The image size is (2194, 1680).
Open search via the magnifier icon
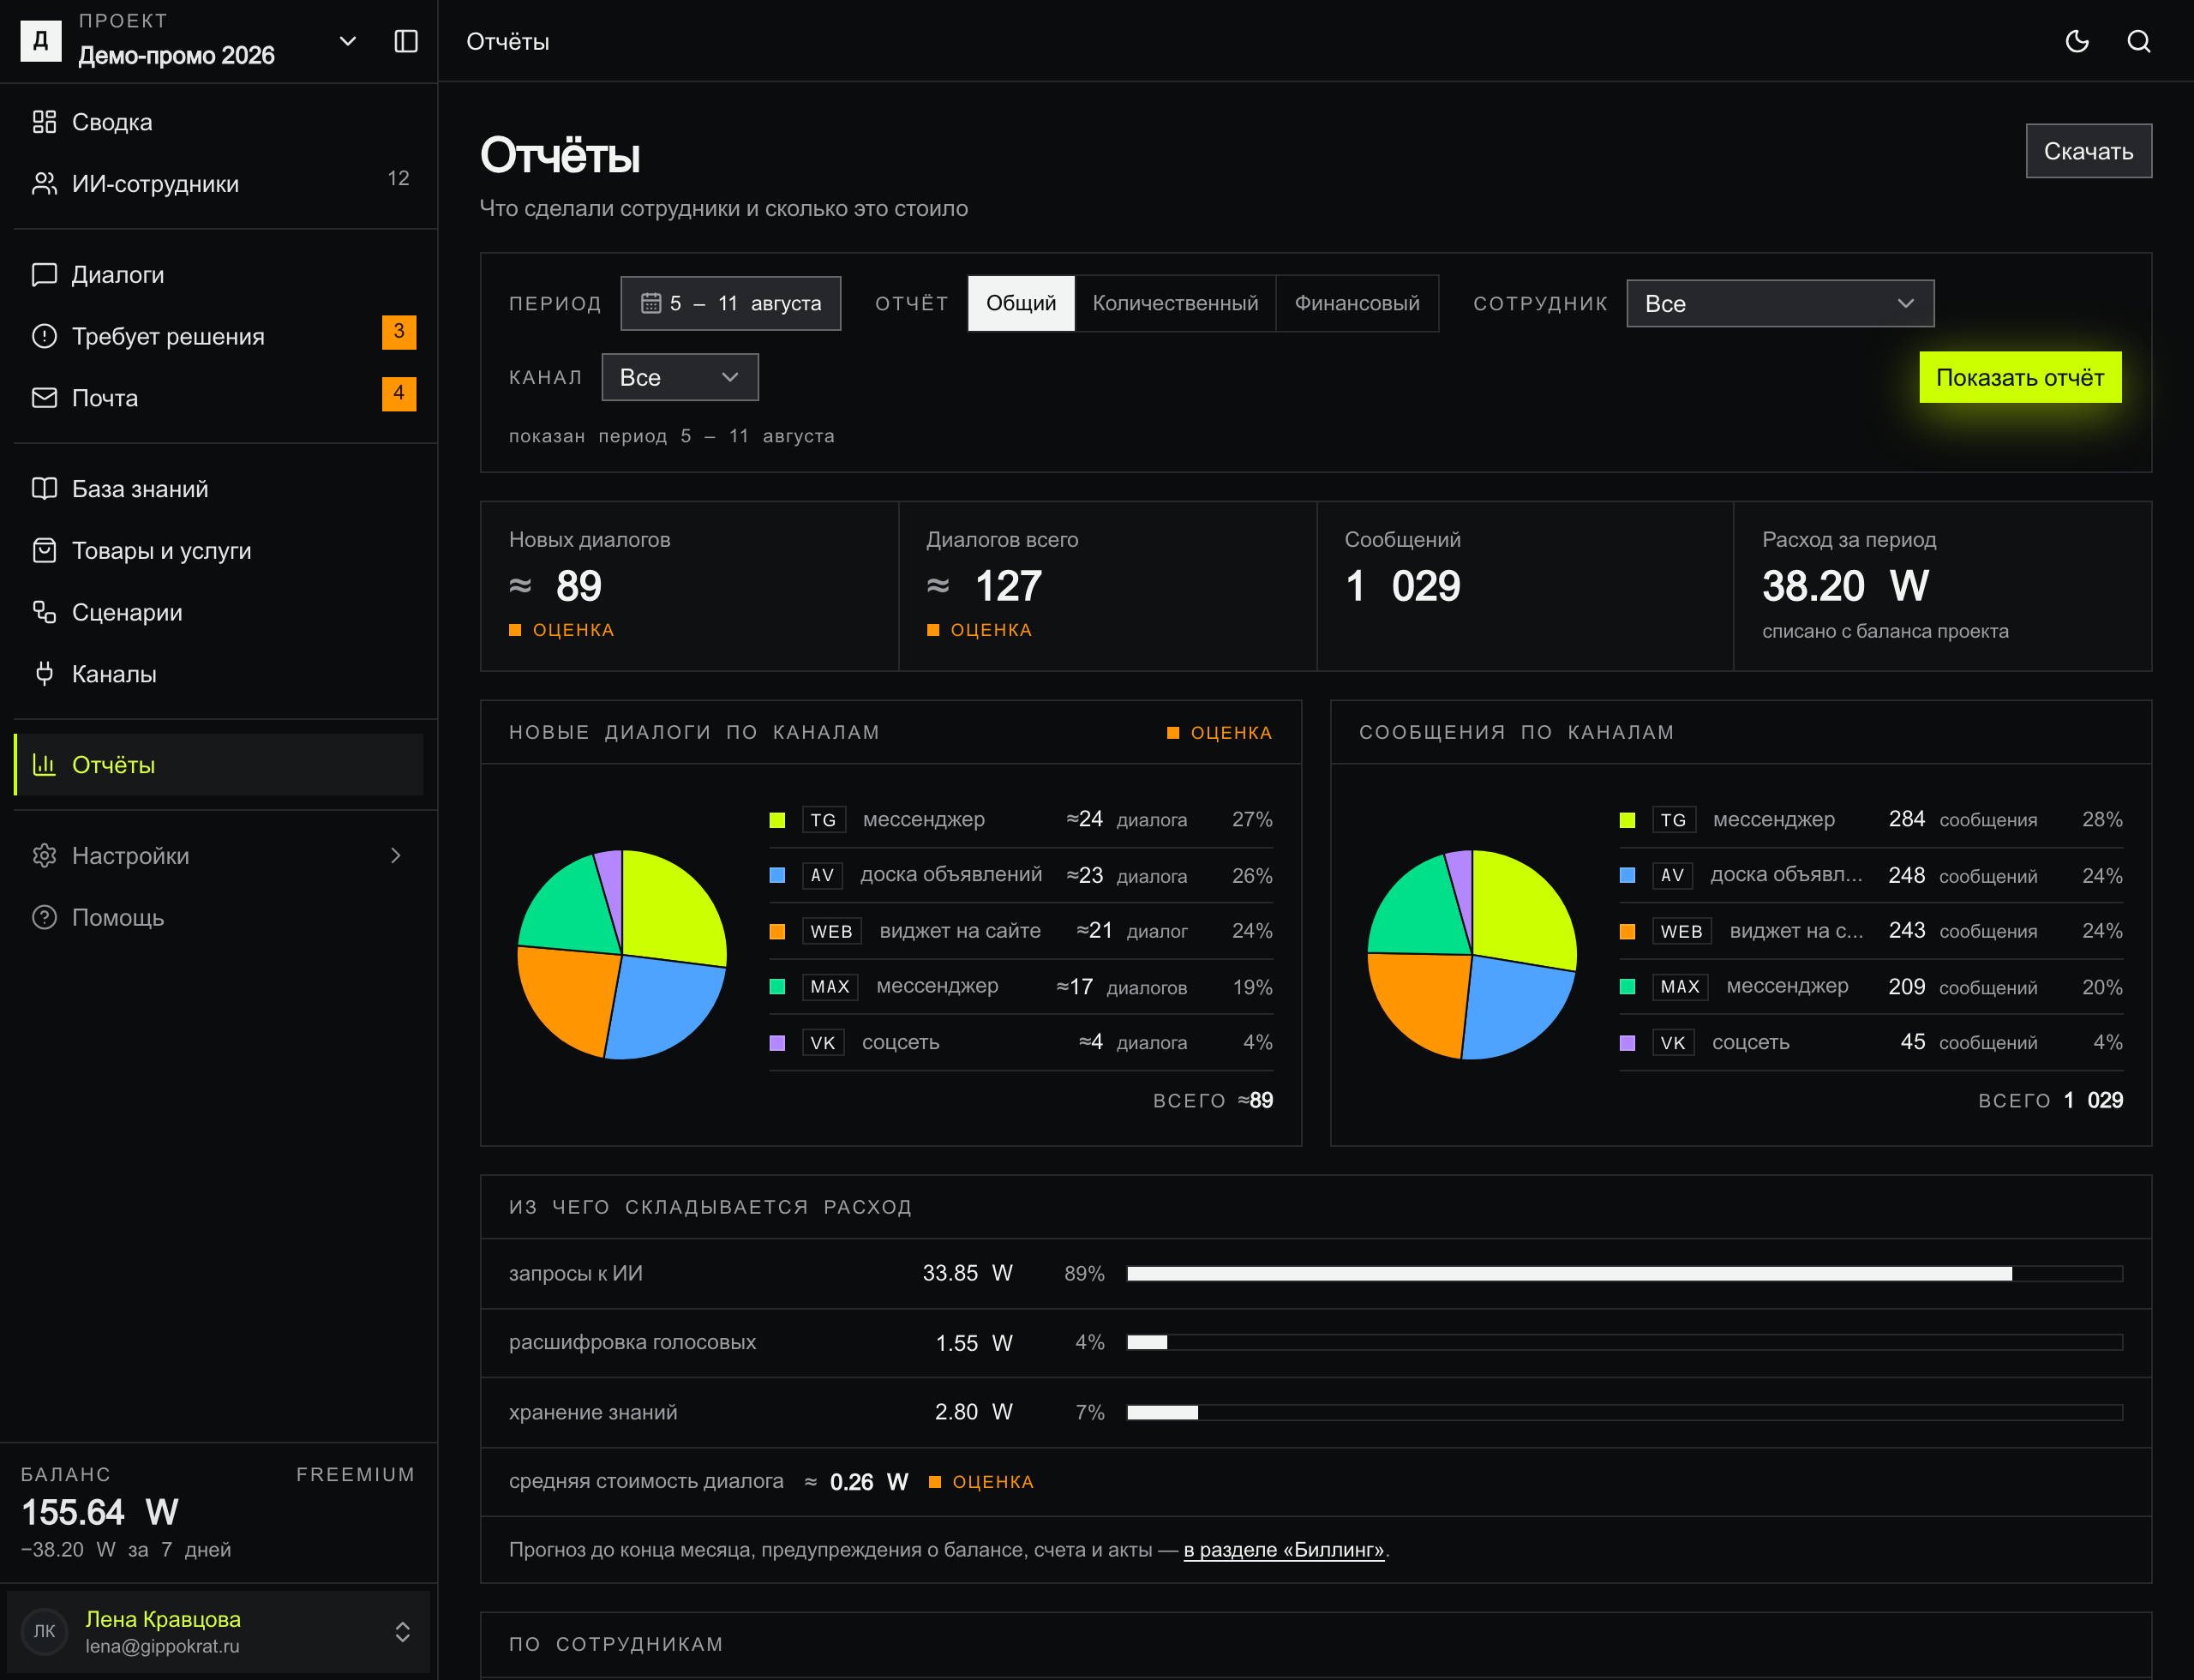(2139, 41)
